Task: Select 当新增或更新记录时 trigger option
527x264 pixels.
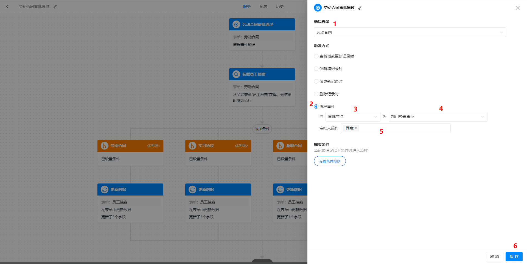Action: click(316, 56)
